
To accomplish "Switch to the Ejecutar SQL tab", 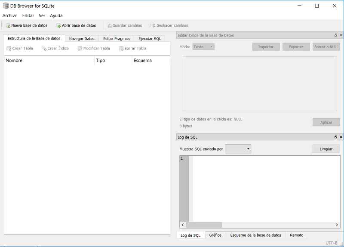I will pos(150,39).
